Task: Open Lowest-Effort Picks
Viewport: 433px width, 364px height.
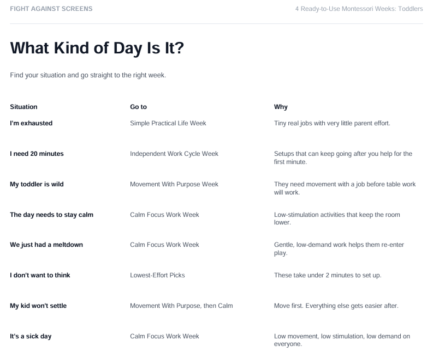Action: pyautogui.click(x=157, y=275)
